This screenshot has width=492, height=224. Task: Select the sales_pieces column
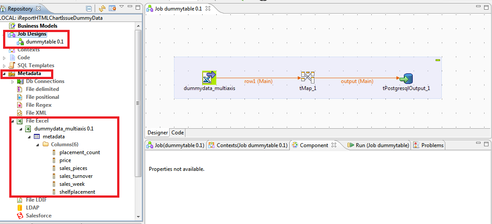[73, 168]
